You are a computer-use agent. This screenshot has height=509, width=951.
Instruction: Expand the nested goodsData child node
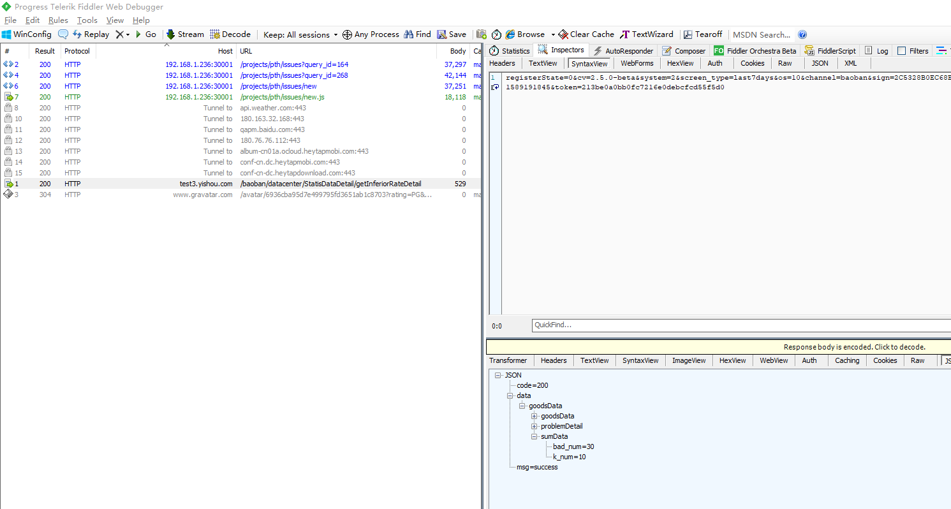pos(534,417)
